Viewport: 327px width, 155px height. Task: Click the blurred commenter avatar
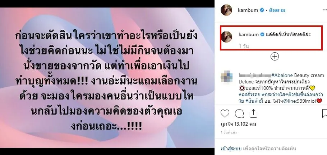226,76
